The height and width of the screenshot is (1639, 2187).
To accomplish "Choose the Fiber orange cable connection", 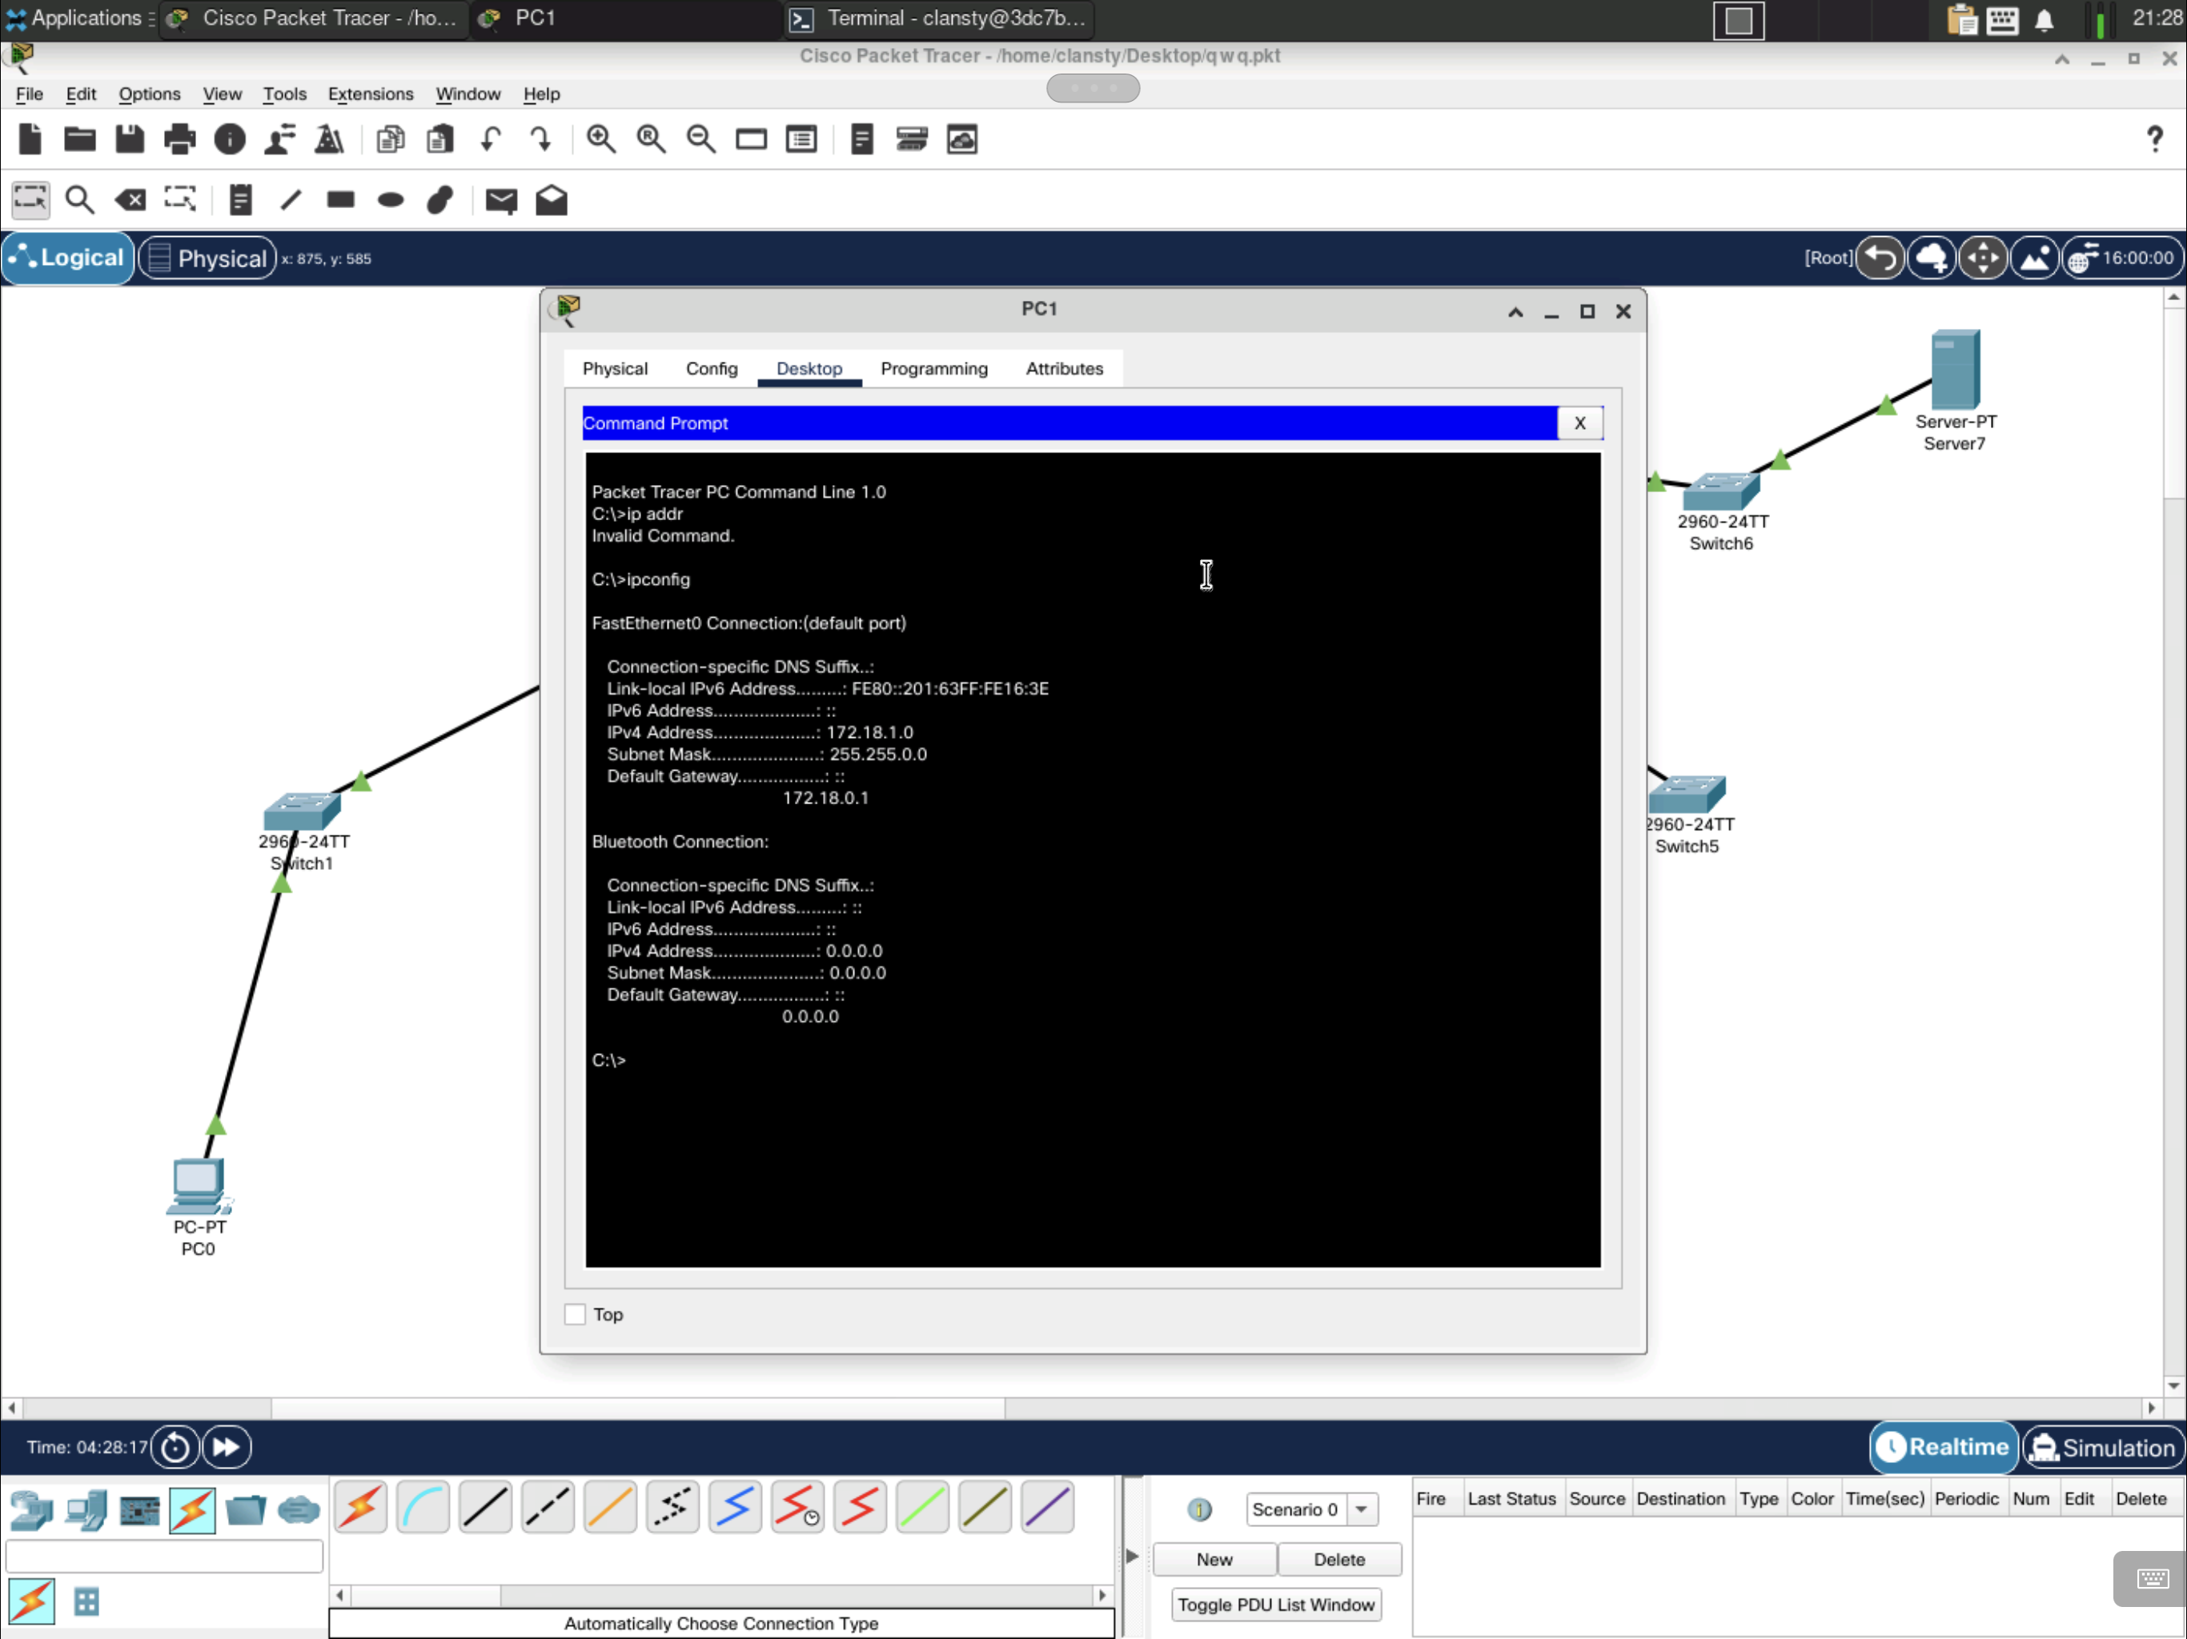I will (610, 1508).
